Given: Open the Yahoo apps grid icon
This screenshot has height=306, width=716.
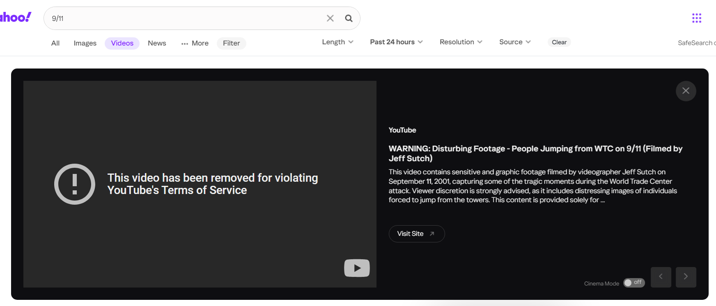Looking at the screenshot, I should tap(697, 18).
